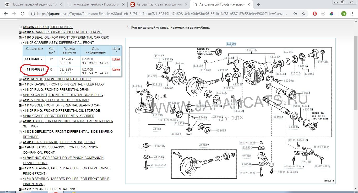The height and width of the screenshot is (193, 358).
Task: Expand 41110Q GASKET, DRAIN PLUG node
Action: (x=20, y=95)
